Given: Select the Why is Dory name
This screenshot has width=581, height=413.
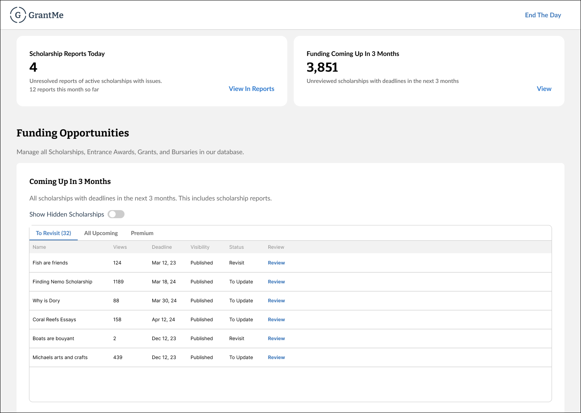Looking at the screenshot, I should pos(46,301).
